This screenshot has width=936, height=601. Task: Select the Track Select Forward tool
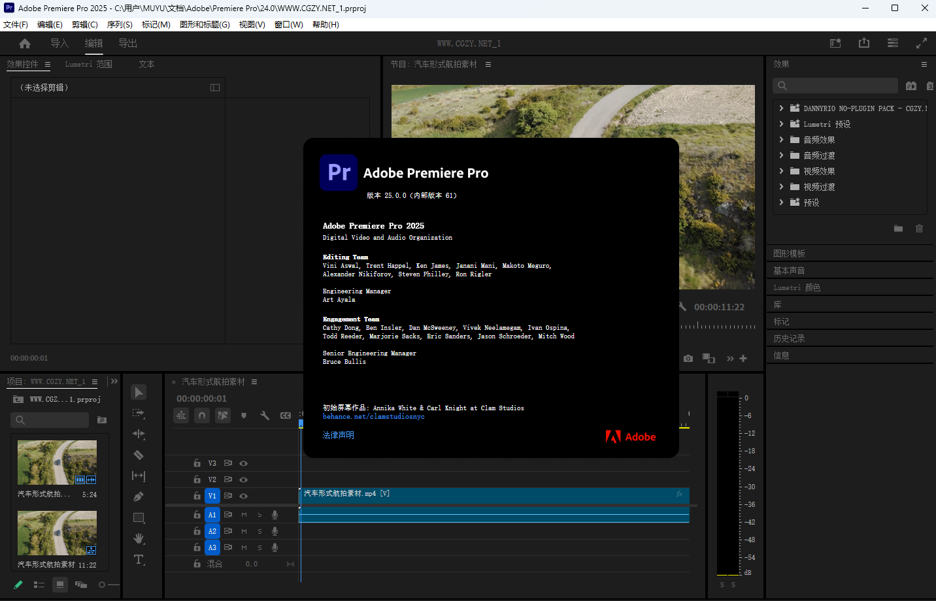tap(139, 413)
